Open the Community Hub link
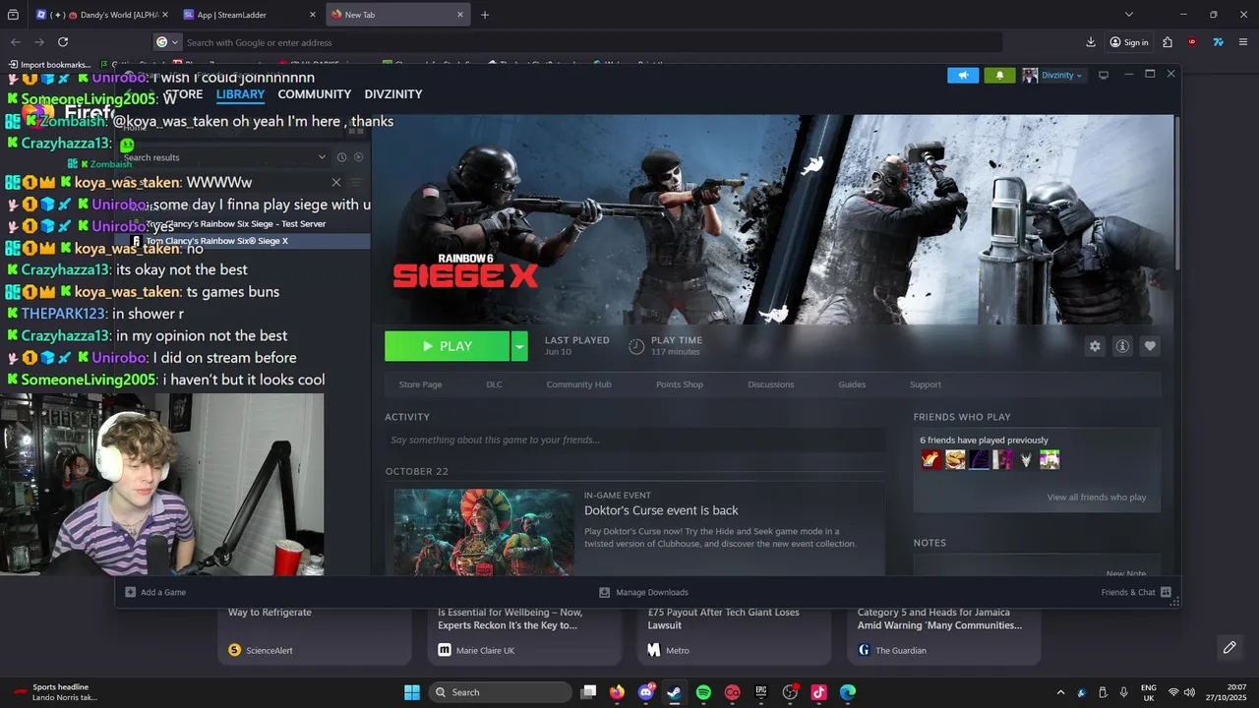1259x708 pixels. 578,384
